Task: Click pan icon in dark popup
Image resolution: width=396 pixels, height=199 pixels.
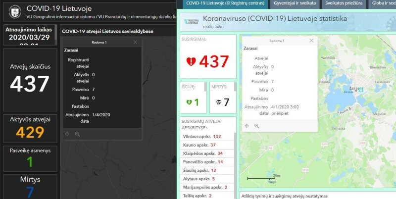Action: (67, 134)
